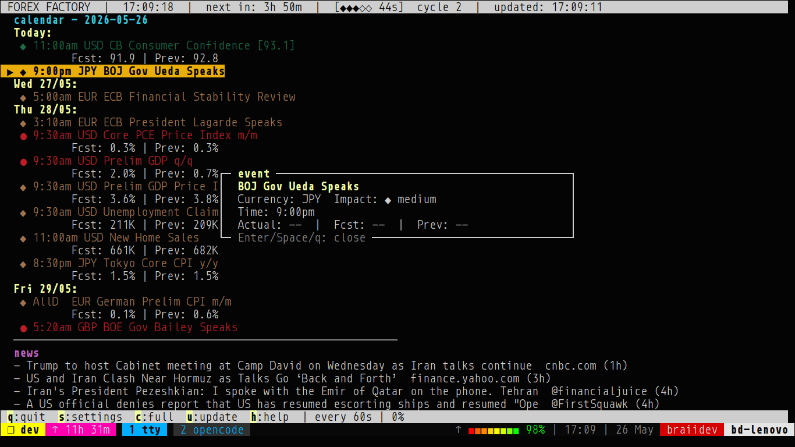The width and height of the screenshot is (795, 447).
Task: Open the US and Iran Clash Near Hormuz headline
Action: tap(282, 378)
